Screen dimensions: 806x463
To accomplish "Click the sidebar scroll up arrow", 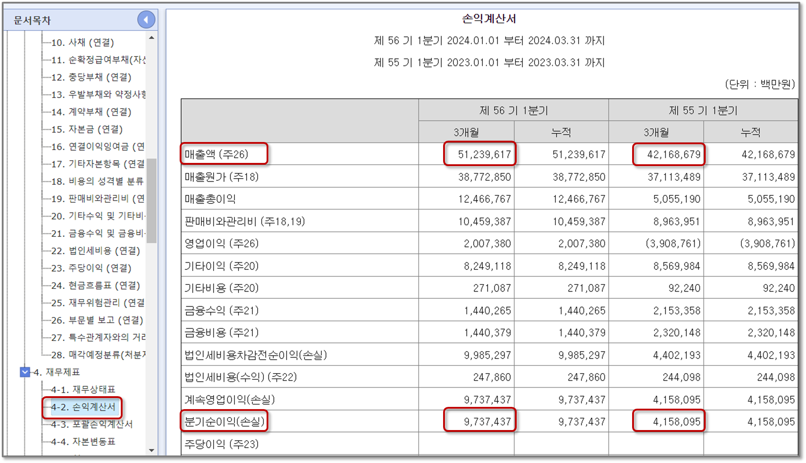I will tap(152, 38).
